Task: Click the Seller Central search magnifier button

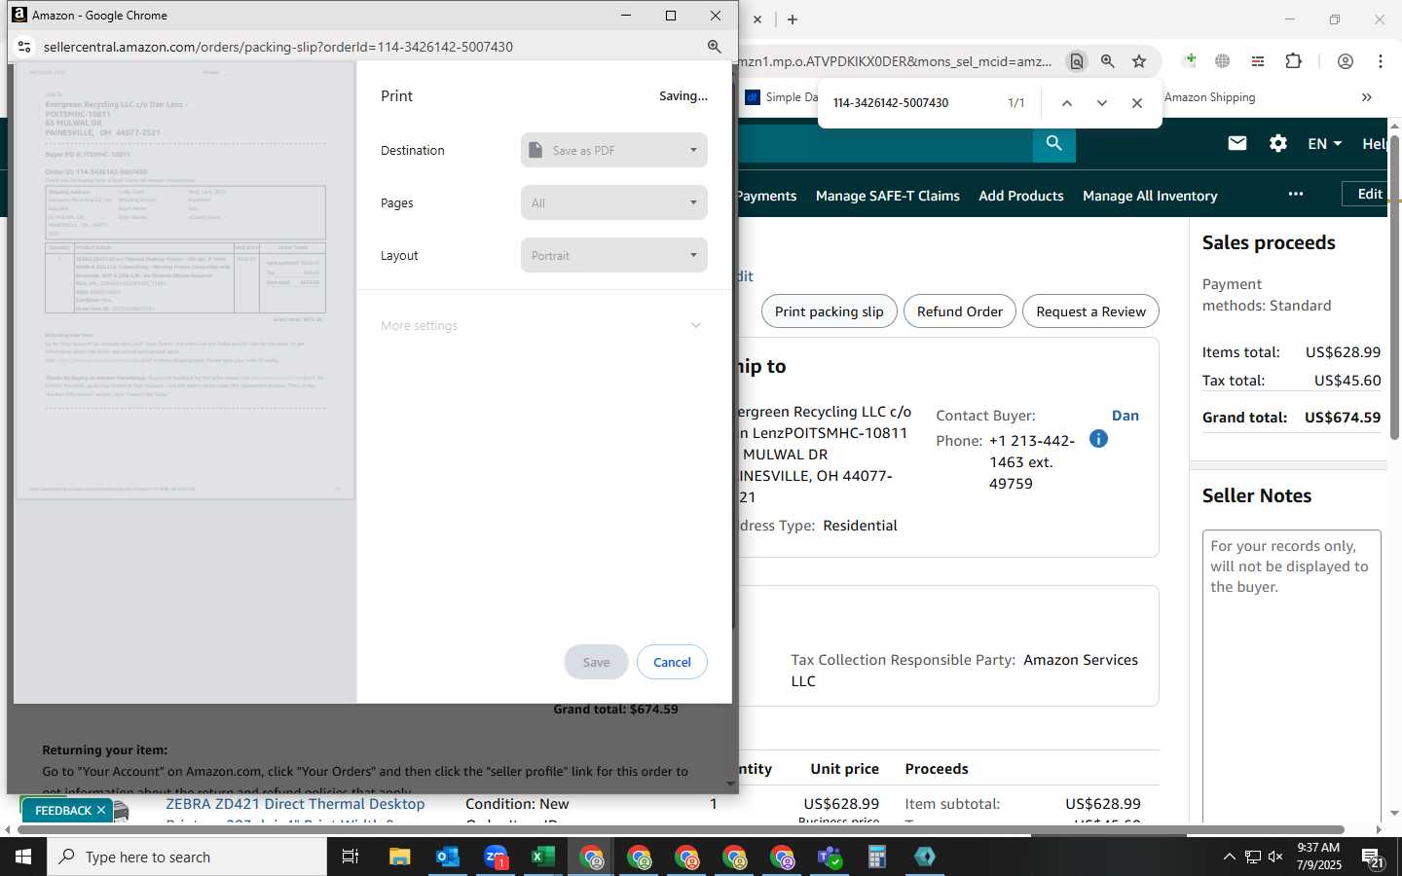Action: pyautogui.click(x=1054, y=144)
